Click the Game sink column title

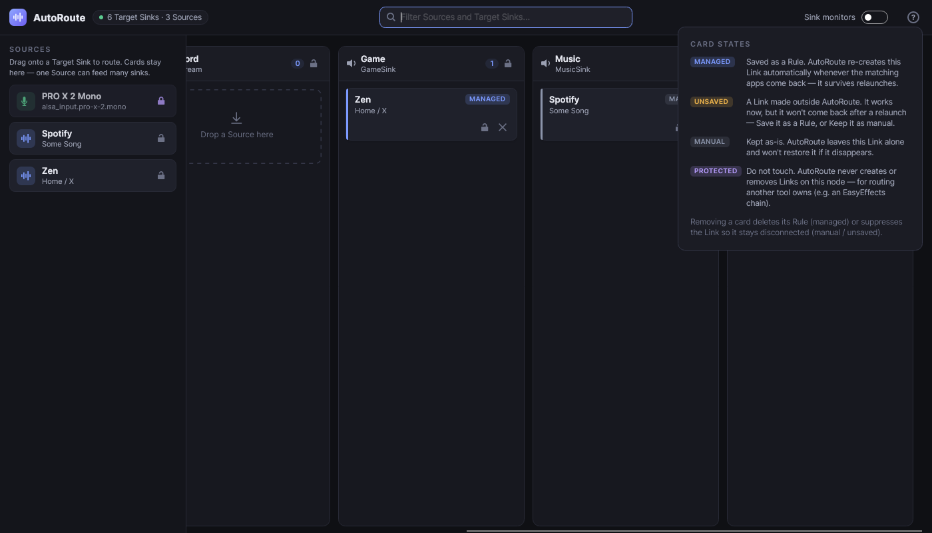(373, 59)
